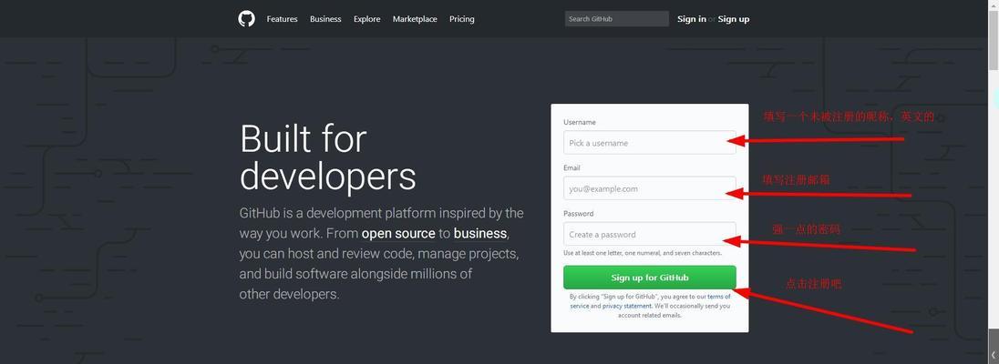Open the terms of service link

[650, 301]
